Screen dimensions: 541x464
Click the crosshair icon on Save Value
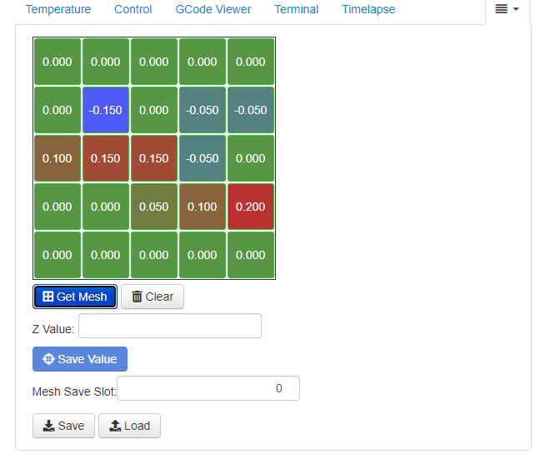point(48,359)
